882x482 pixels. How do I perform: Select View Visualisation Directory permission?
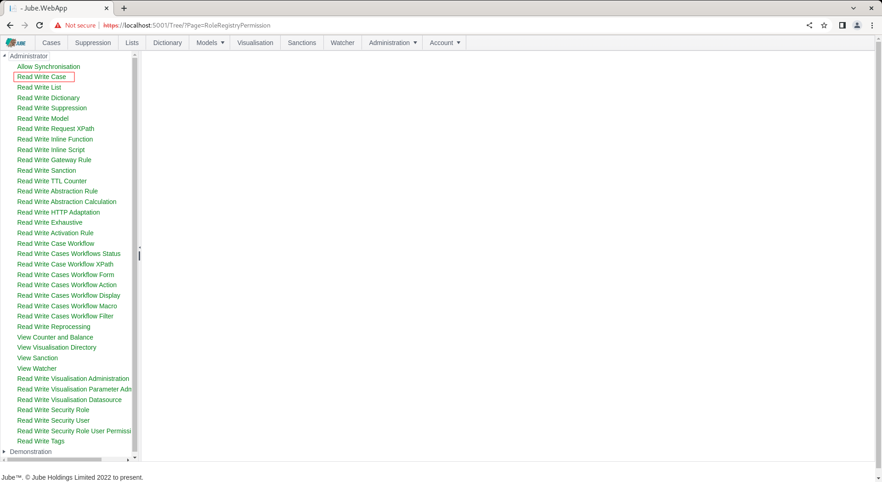coord(57,347)
